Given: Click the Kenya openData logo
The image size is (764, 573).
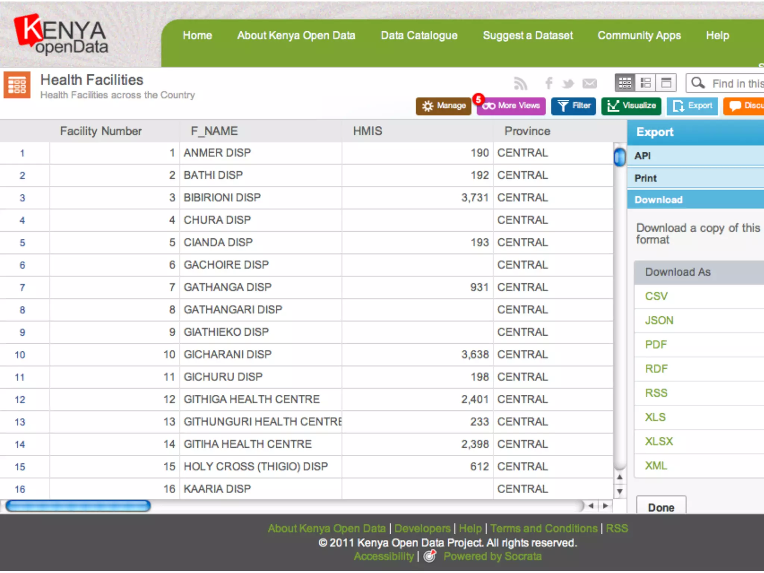Looking at the screenshot, I should click(62, 35).
